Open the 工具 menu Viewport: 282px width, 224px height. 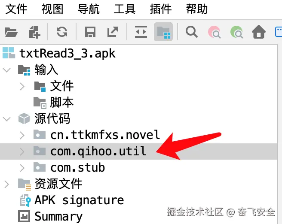point(125,9)
